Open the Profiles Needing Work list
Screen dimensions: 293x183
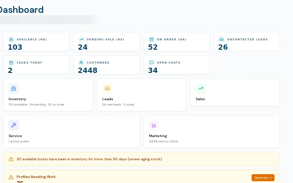click(x=263, y=178)
